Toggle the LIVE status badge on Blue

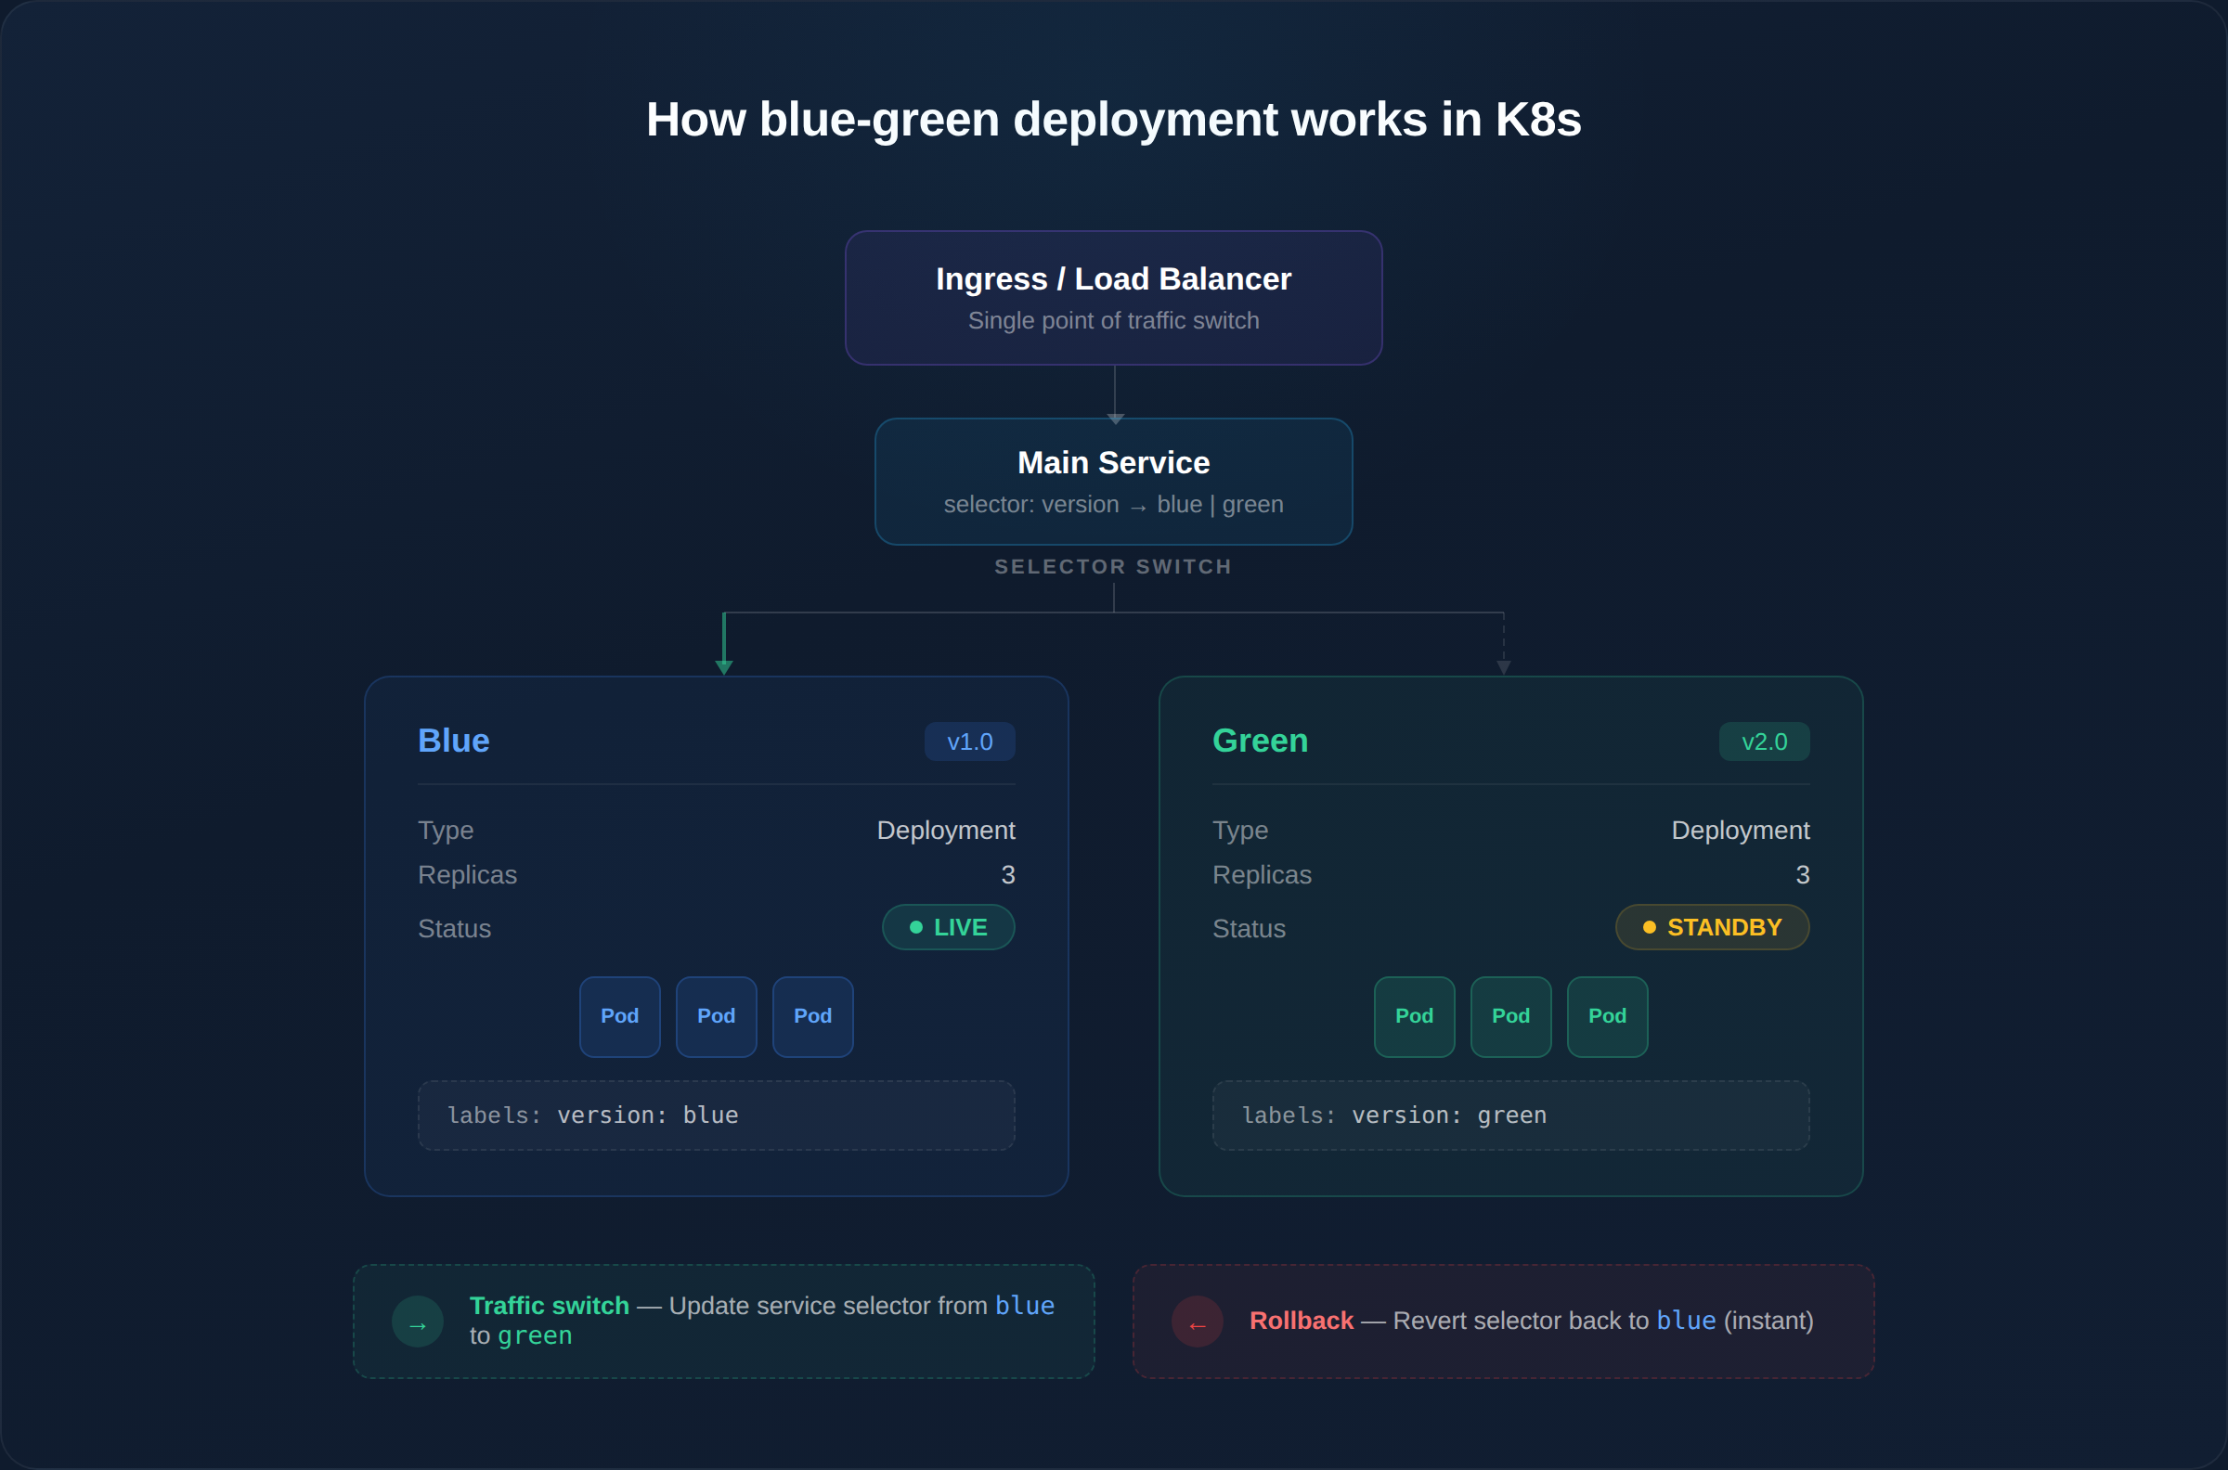pyautogui.click(x=948, y=926)
